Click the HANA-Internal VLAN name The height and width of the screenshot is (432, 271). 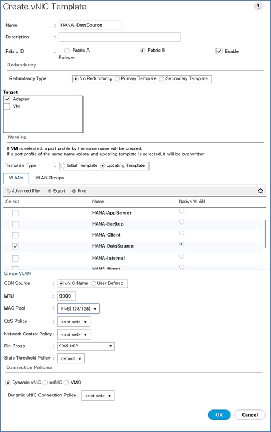click(x=108, y=258)
